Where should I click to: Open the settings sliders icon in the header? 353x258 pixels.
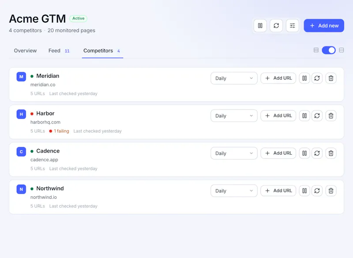pos(293,26)
